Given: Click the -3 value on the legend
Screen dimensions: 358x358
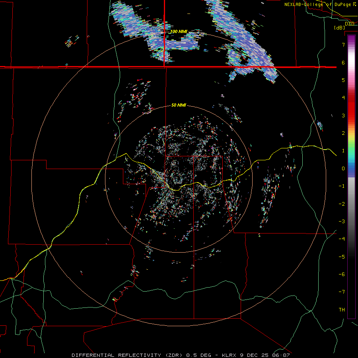Looking at the screenshot, I should tap(342, 221).
